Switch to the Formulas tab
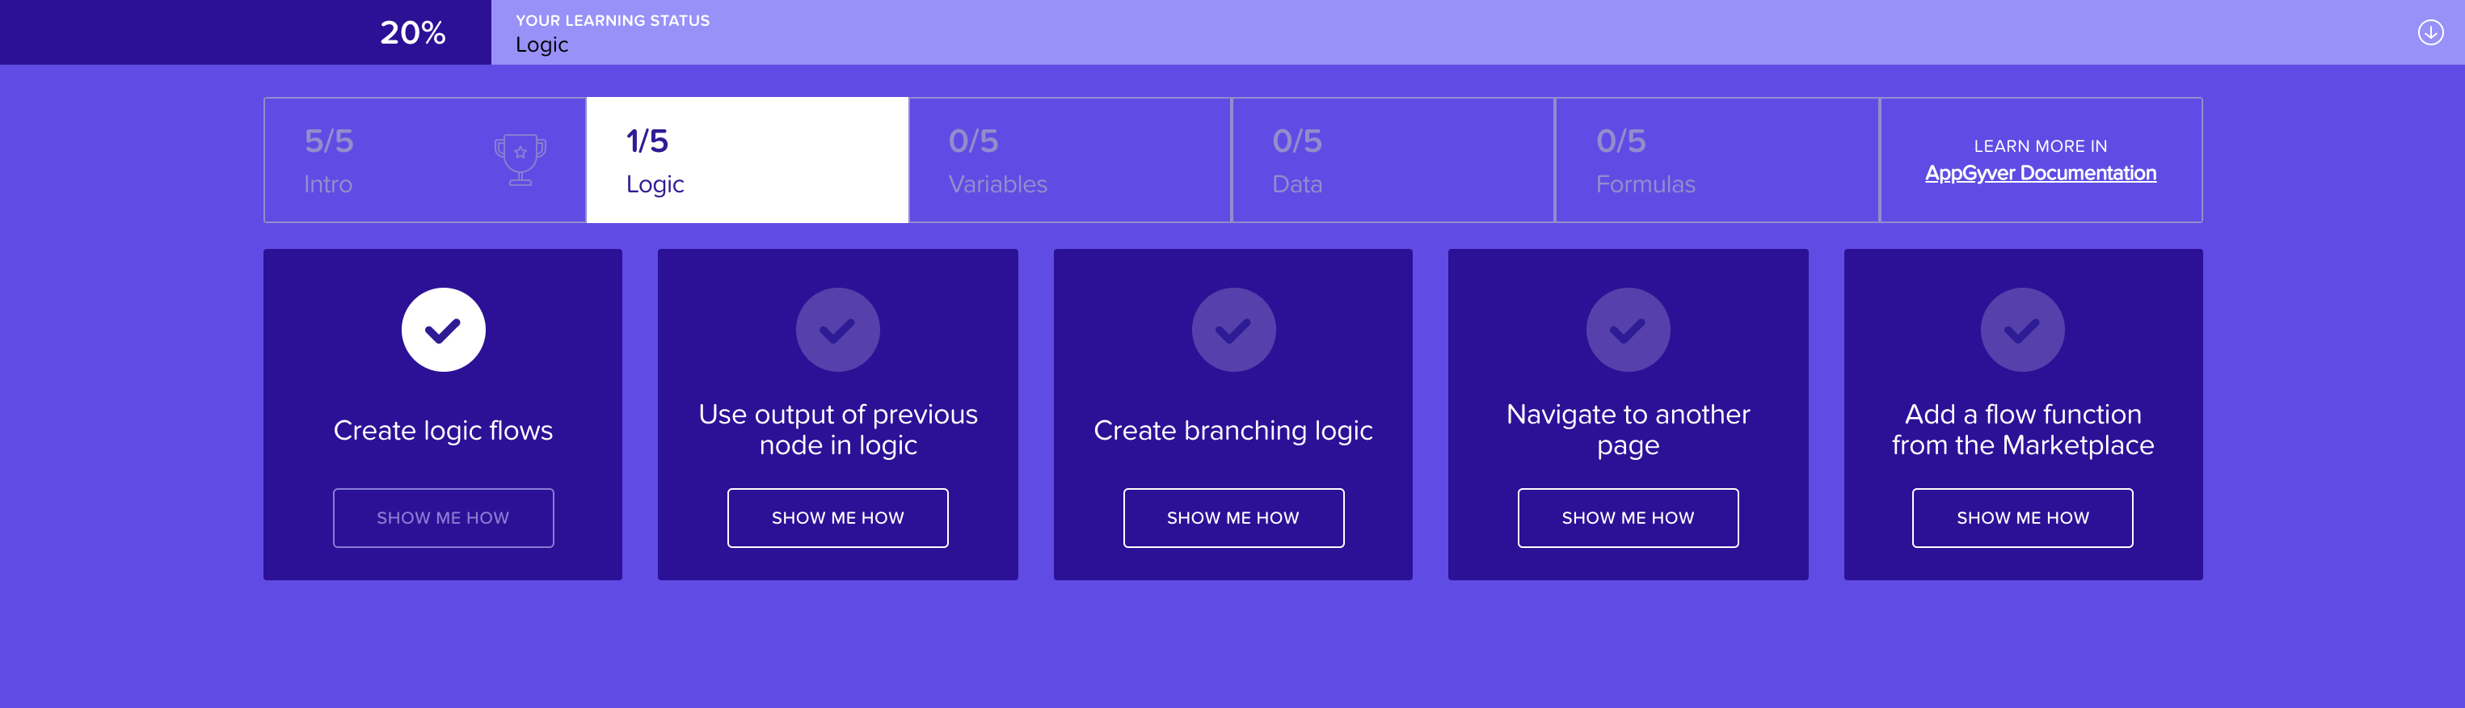The width and height of the screenshot is (2465, 708). tap(1717, 160)
